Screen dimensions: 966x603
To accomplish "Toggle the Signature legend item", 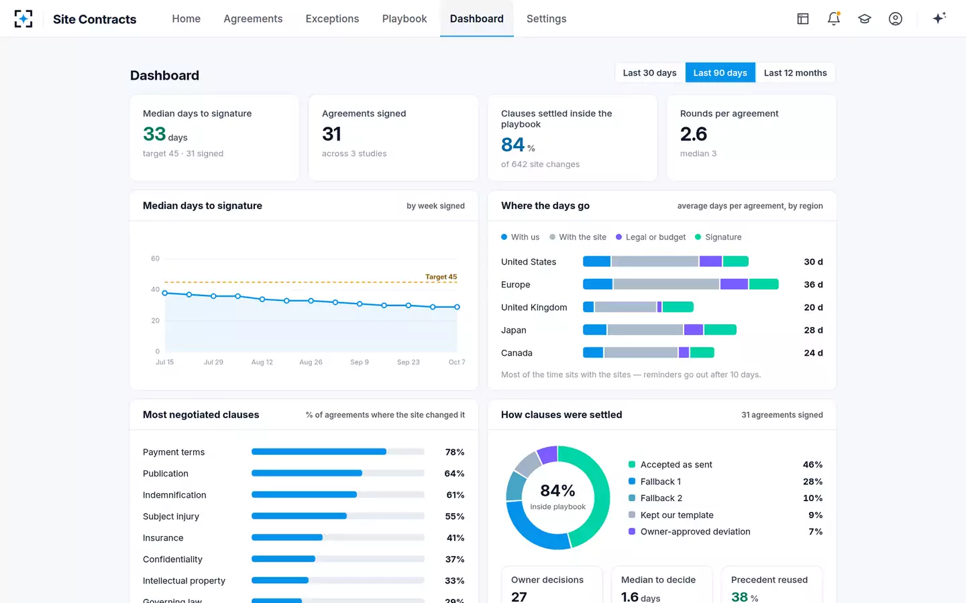I will (x=718, y=237).
